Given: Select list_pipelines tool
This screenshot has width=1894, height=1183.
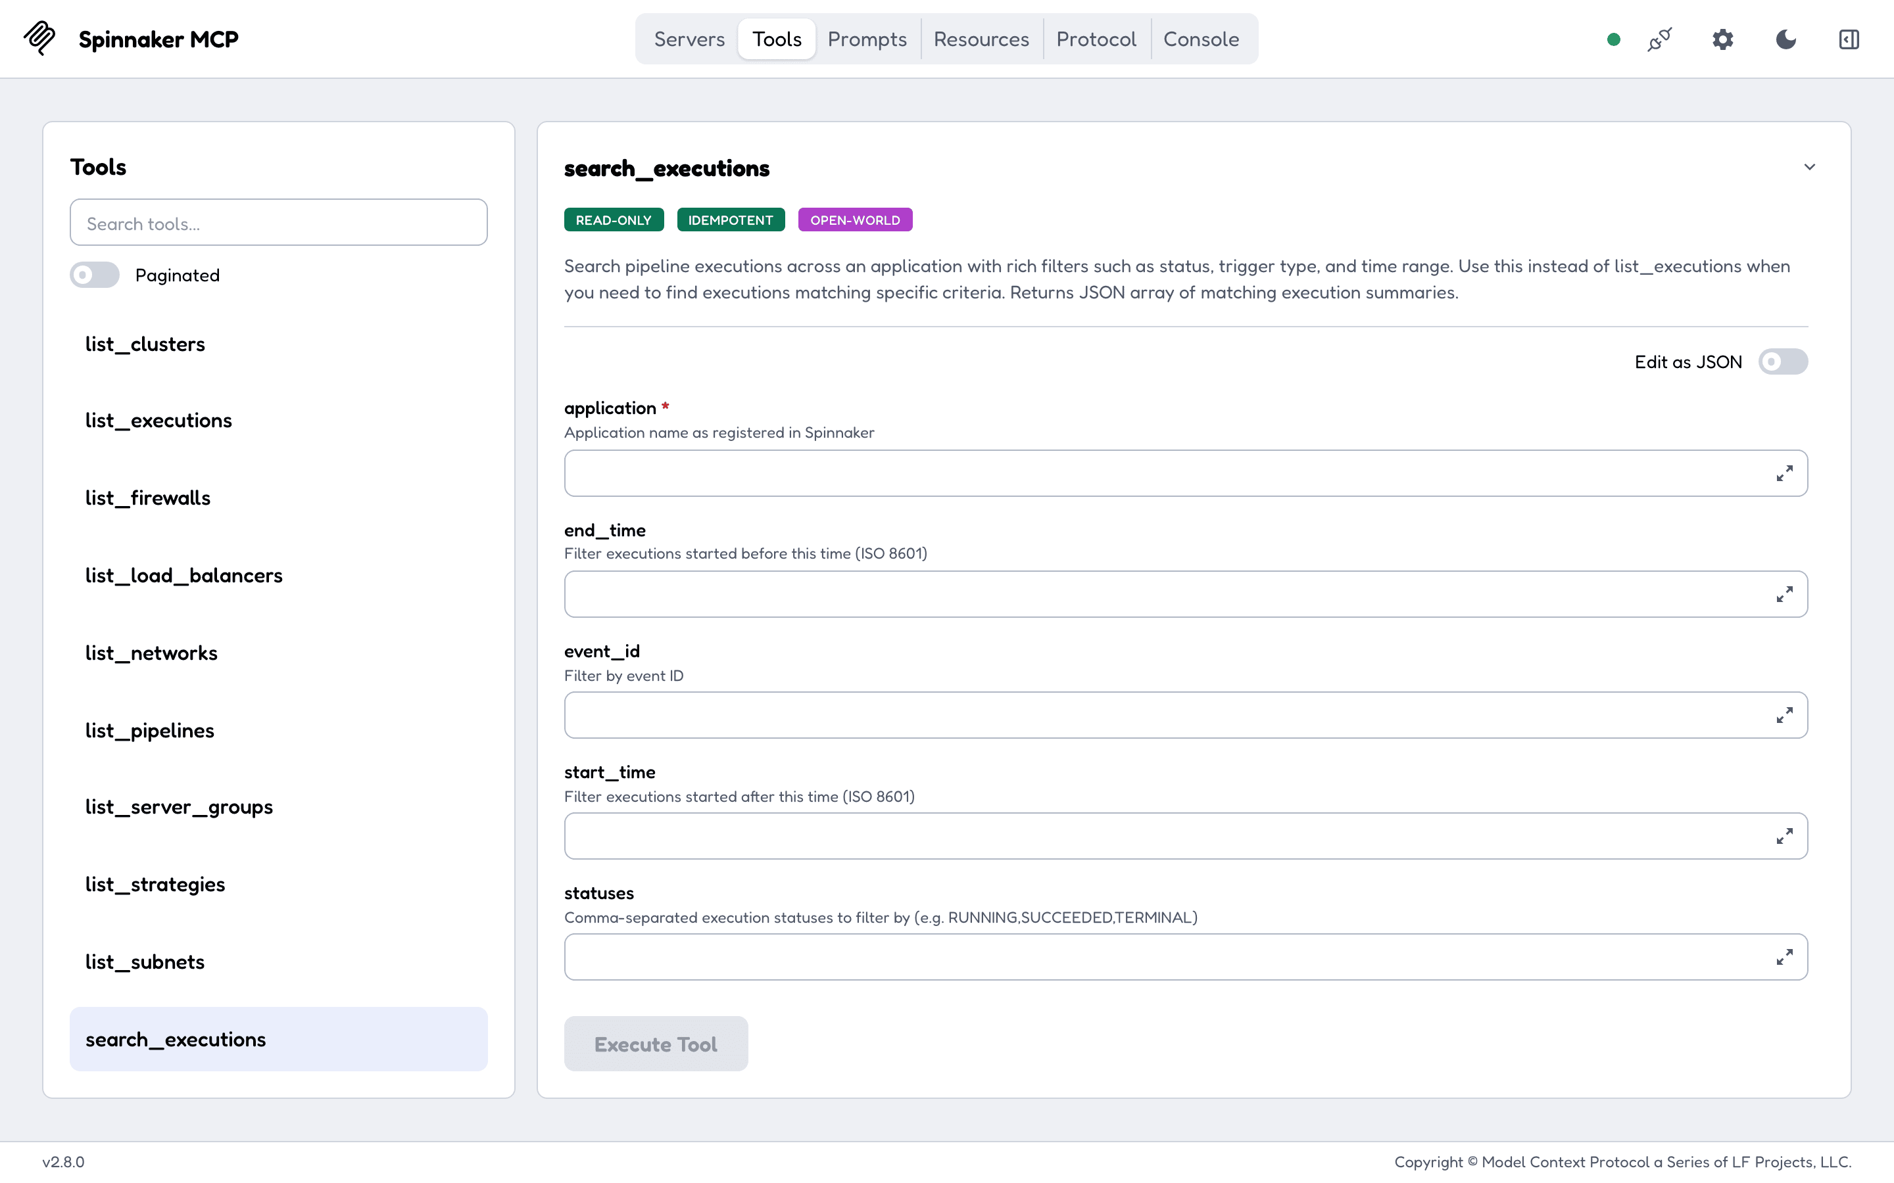Looking at the screenshot, I should pos(279,731).
